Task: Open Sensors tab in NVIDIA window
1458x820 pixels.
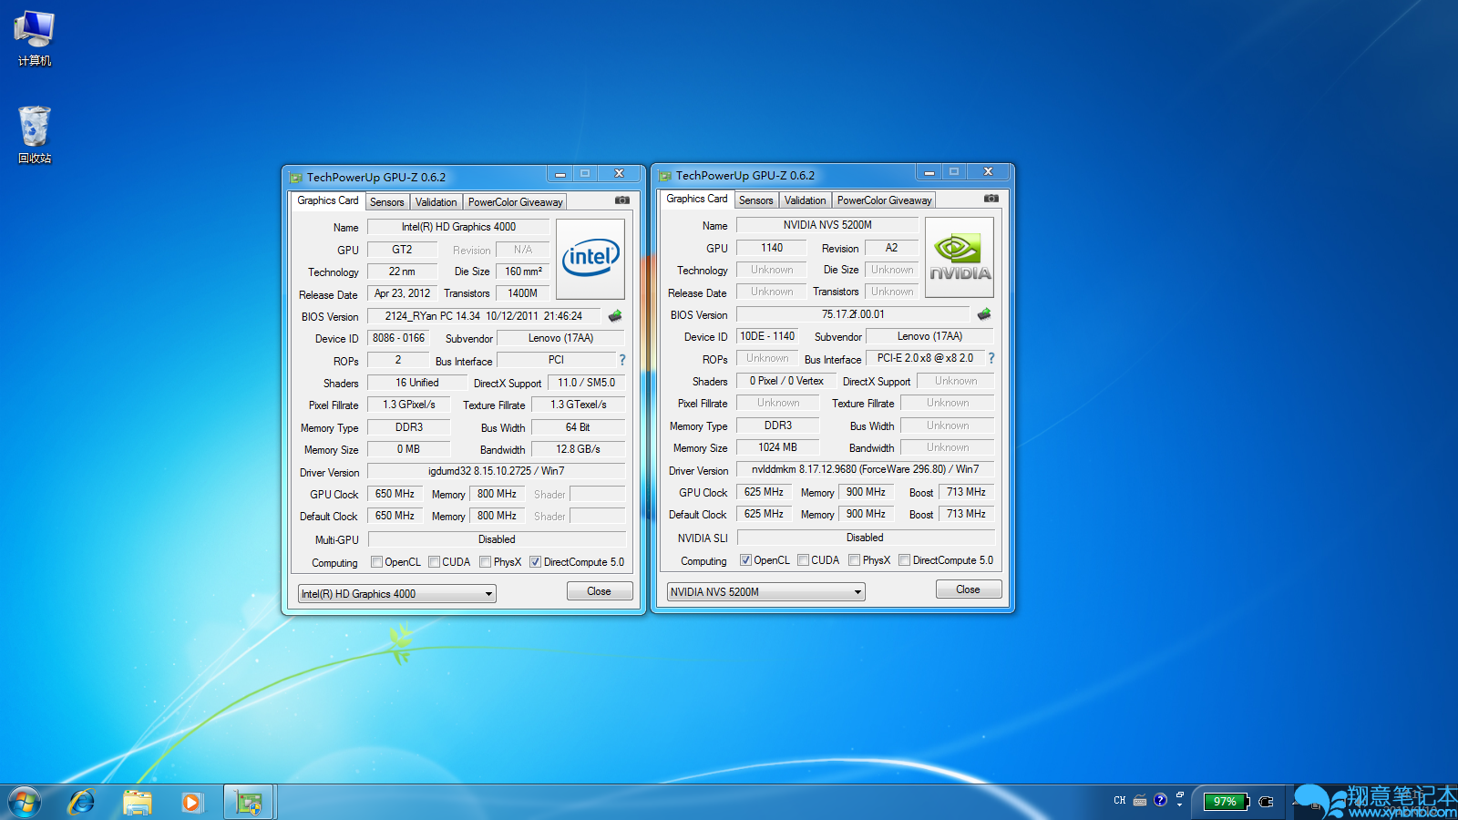Action: click(x=756, y=200)
